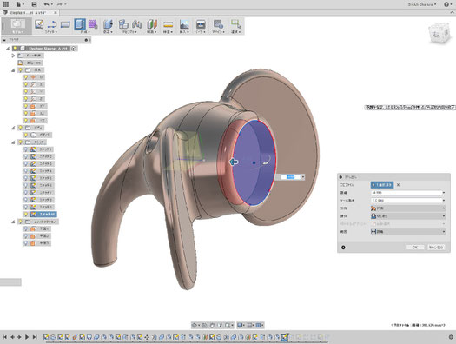The width and height of the screenshot is (456, 344).
Task: Click the Redo arrow icon
Action: [x=60, y=4]
